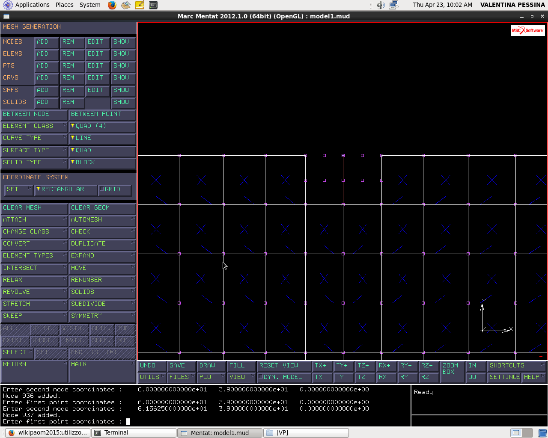Click the HELP button

coord(534,377)
